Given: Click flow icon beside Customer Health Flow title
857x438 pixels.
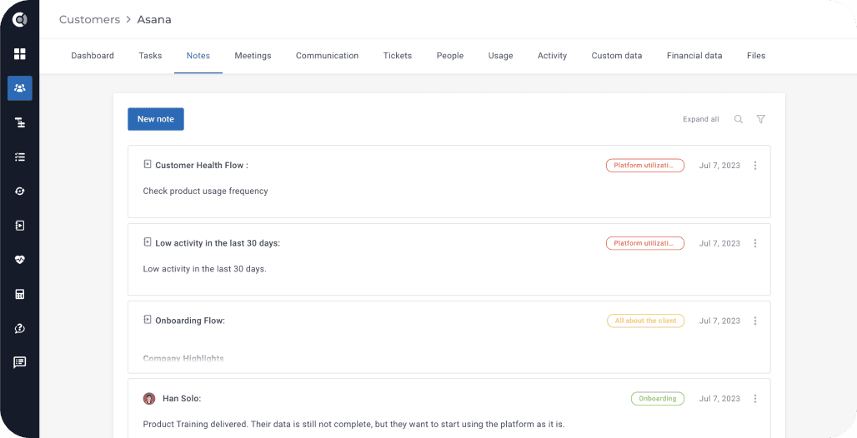Looking at the screenshot, I should (x=147, y=164).
